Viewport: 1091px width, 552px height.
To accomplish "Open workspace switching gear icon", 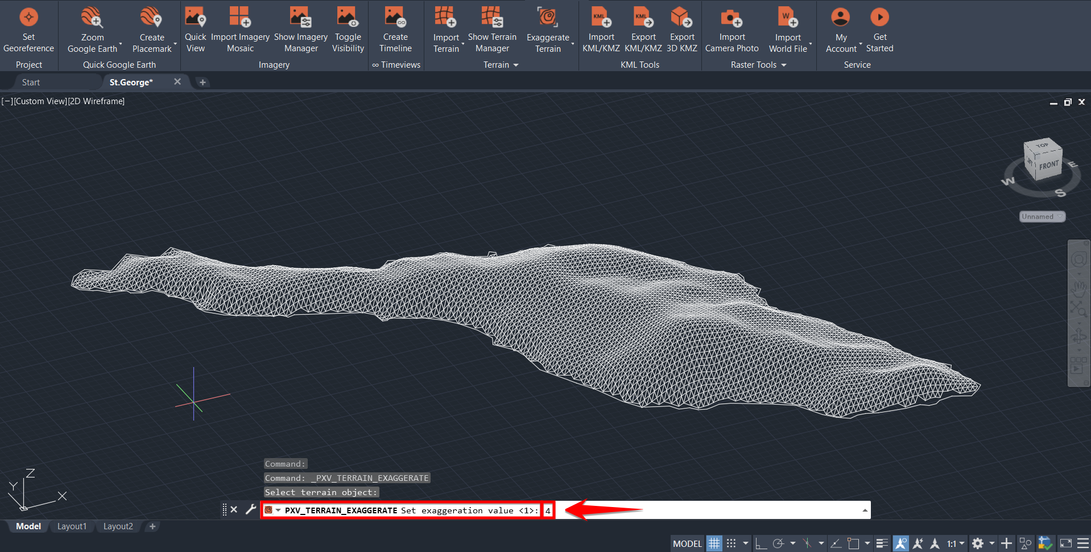I will 978,543.
